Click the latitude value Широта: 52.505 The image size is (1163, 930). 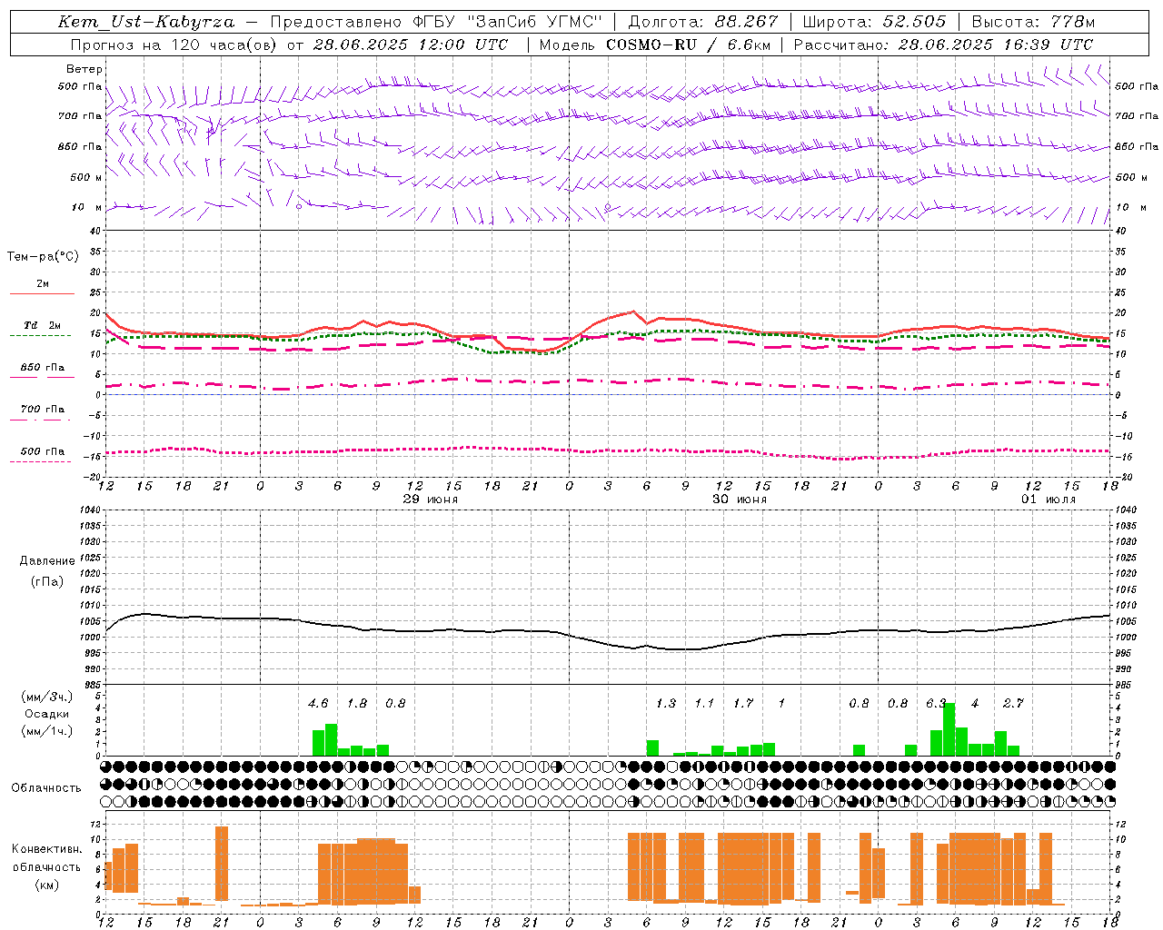pos(874,22)
